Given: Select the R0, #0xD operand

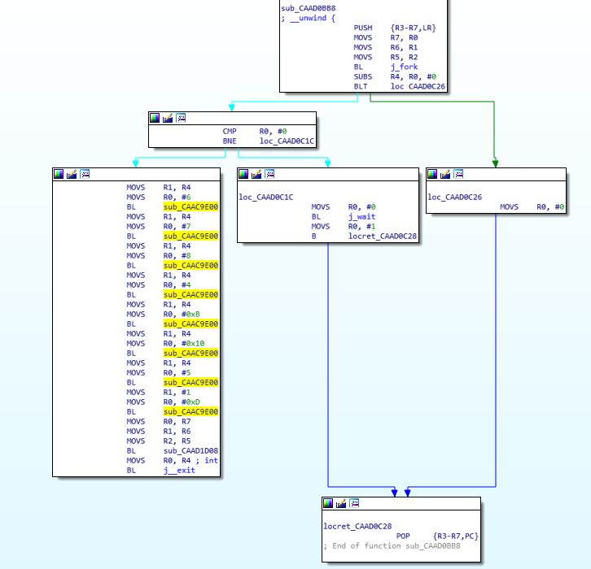Looking at the screenshot, I should pos(182,402).
